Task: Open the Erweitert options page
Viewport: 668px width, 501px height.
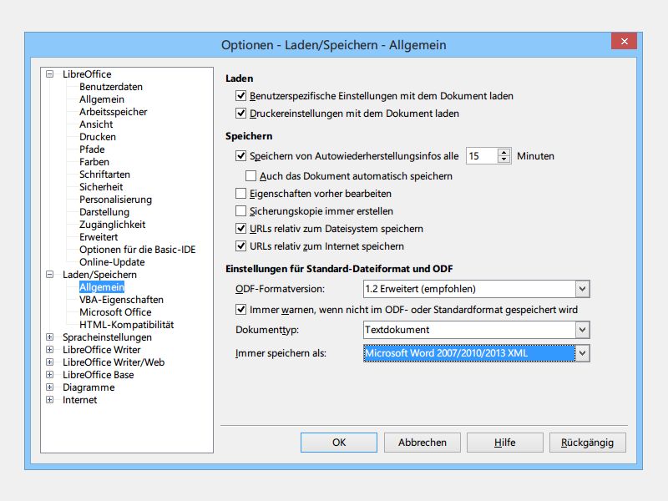Action: point(99,237)
